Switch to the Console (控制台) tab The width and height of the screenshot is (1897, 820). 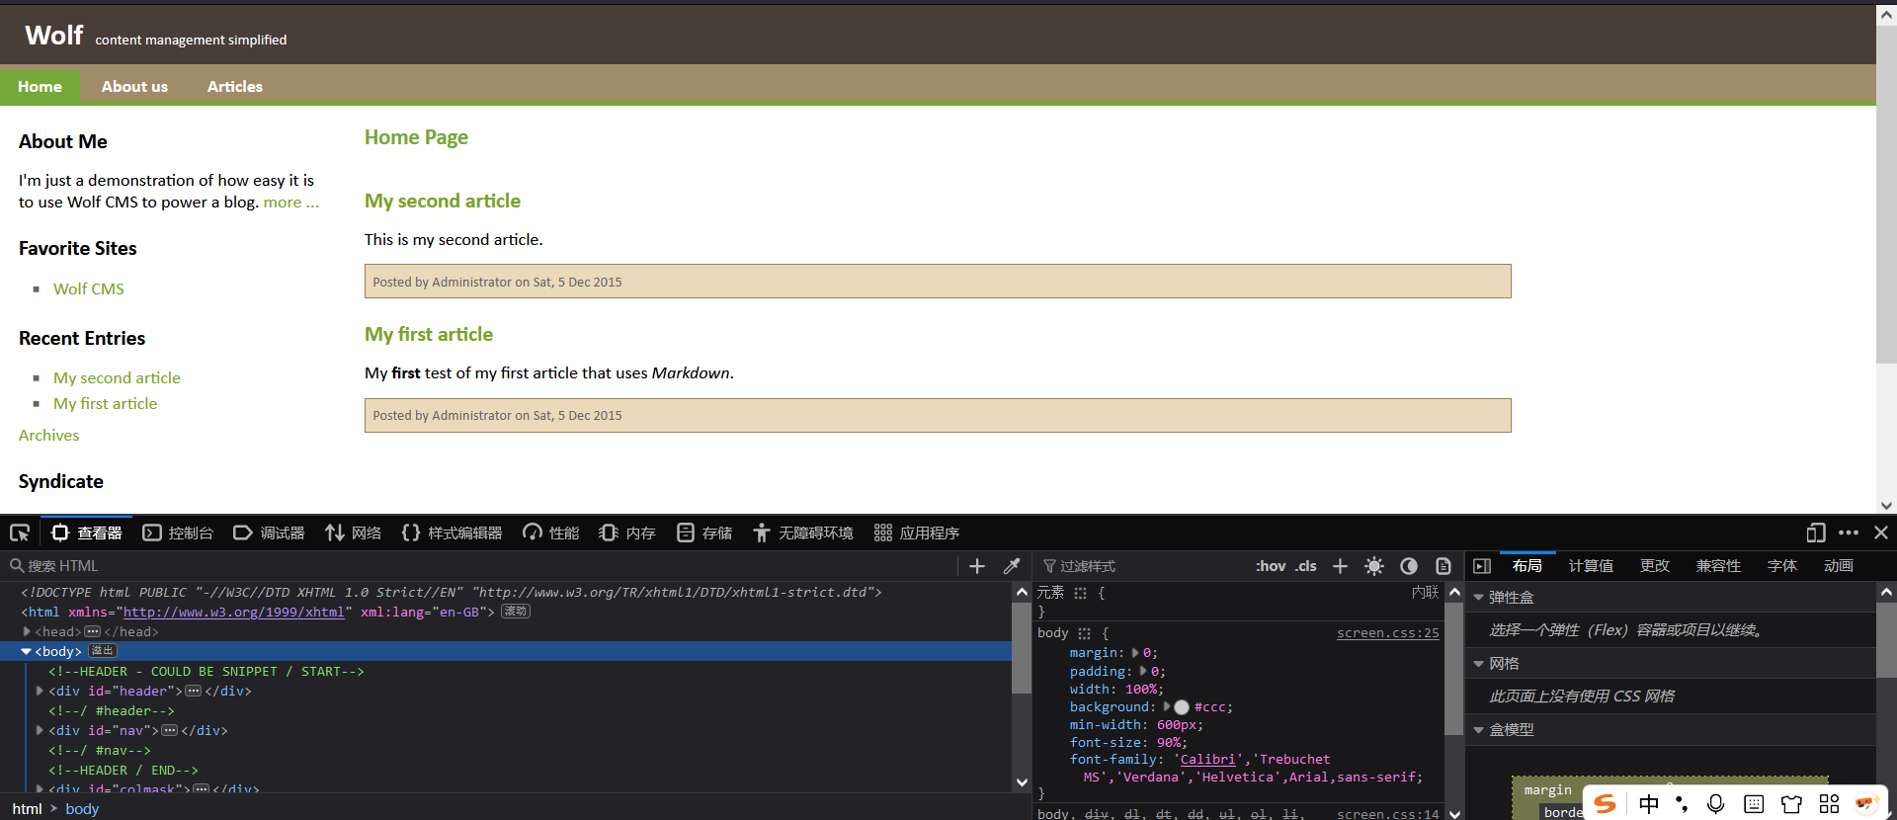178,533
